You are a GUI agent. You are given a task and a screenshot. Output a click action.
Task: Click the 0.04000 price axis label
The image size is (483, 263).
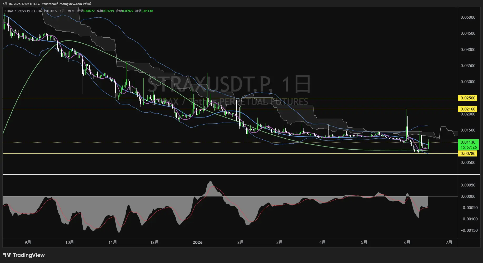[468, 50]
